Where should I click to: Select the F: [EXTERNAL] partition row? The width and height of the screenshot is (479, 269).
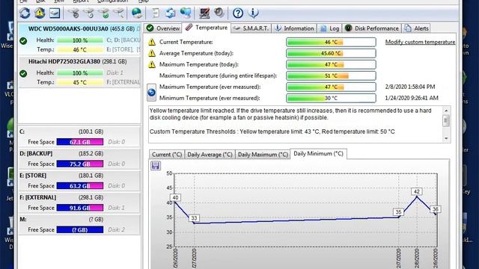pos(80,202)
